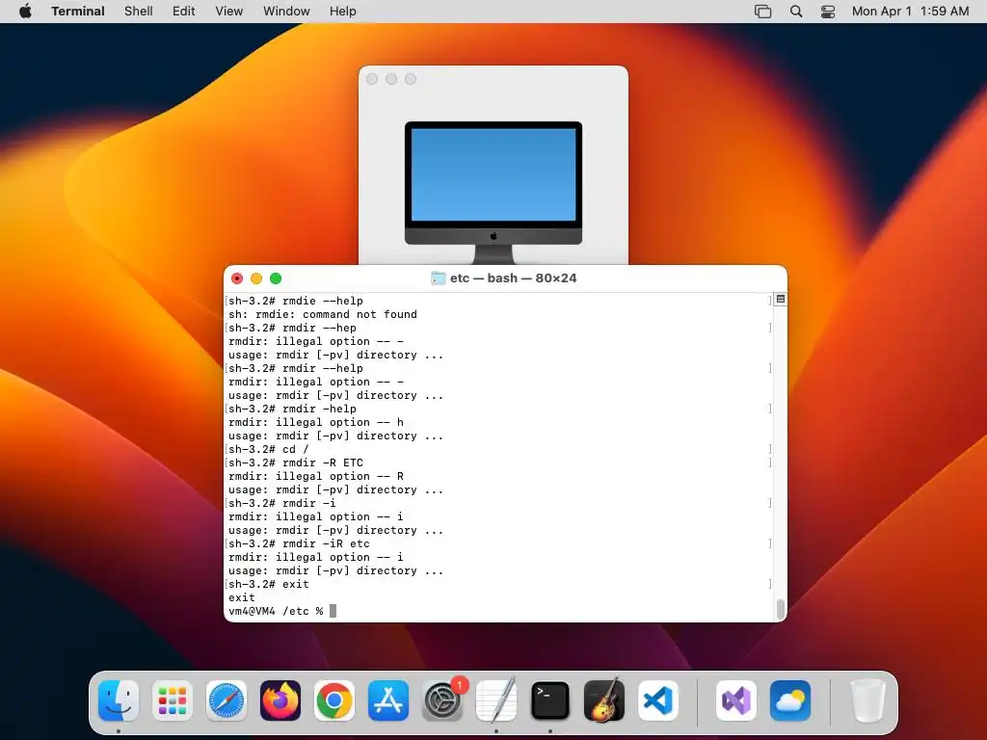Screen dimensions: 987x740
Task: Zoom the Terminal window with green button
Action: point(276,278)
